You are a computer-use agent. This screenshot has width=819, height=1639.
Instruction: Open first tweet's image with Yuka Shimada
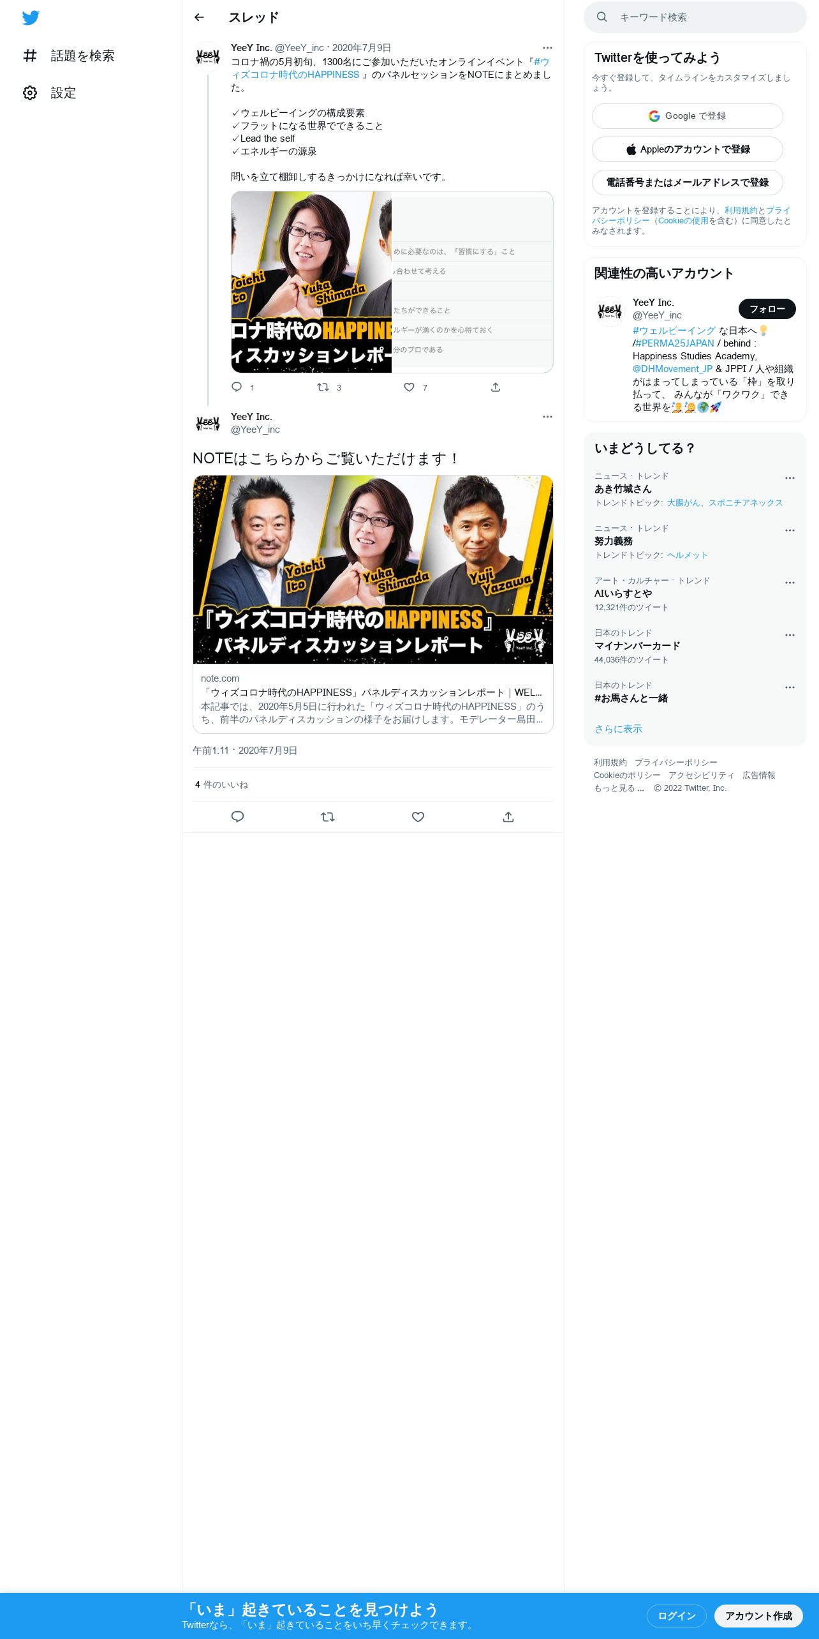click(x=311, y=282)
